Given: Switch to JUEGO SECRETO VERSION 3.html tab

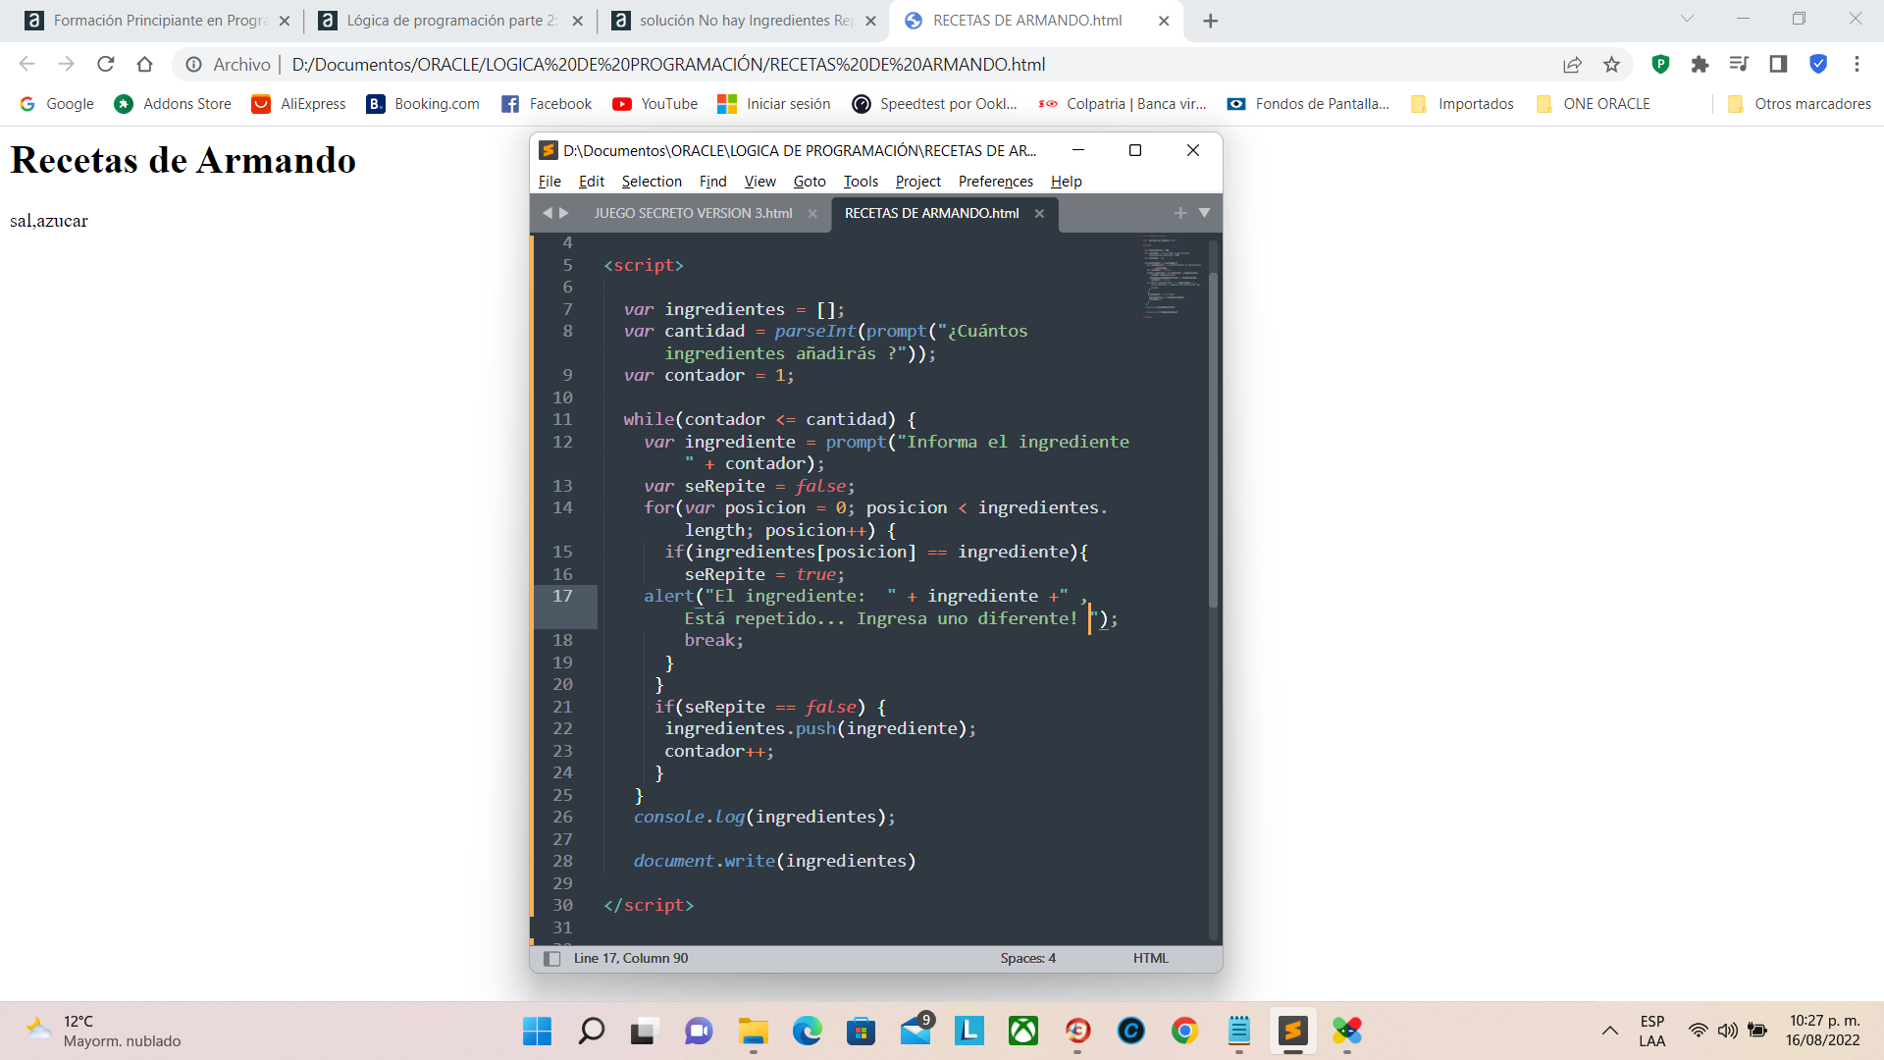Looking at the screenshot, I should click(693, 213).
